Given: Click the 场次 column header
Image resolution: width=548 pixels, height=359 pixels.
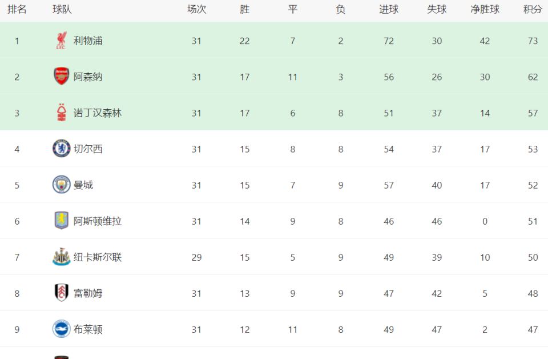Looking at the screenshot, I should pos(196,10).
